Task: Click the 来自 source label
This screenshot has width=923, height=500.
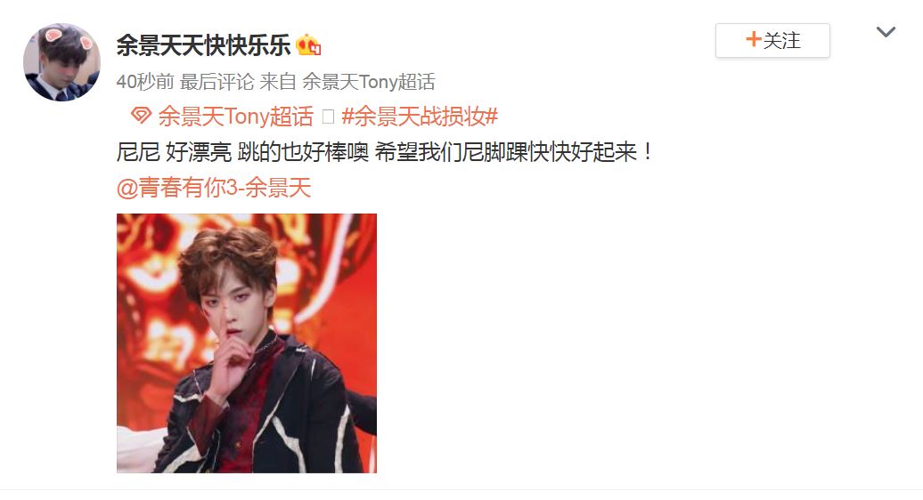Action: tap(278, 82)
